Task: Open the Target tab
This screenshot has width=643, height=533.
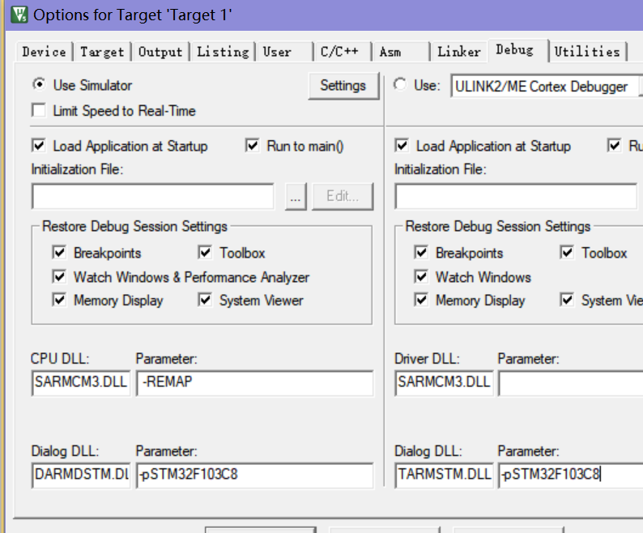Action: point(102,52)
